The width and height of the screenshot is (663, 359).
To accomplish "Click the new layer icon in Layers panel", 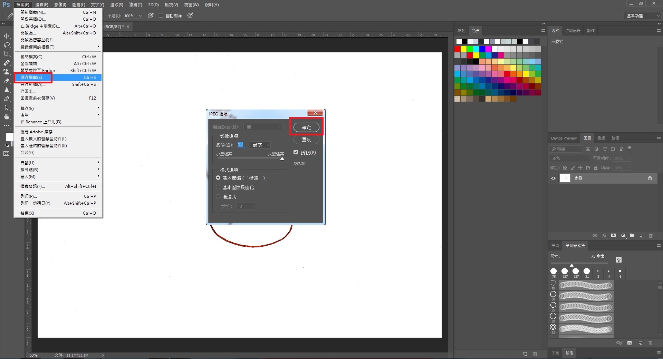I will tap(641, 236).
